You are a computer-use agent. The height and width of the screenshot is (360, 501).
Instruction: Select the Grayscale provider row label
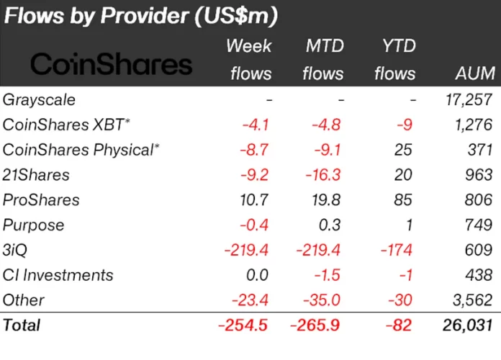(x=39, y=99)
